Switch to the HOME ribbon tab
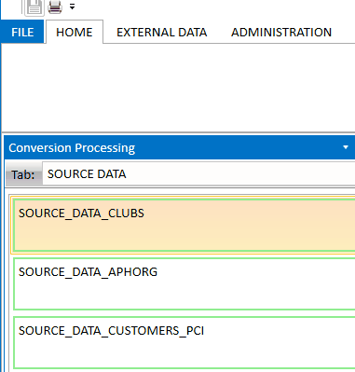 75,32
